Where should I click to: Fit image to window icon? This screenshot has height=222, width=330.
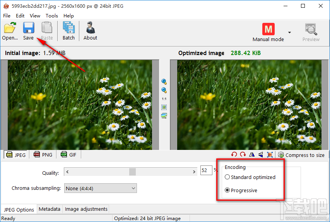pos(164,107)
